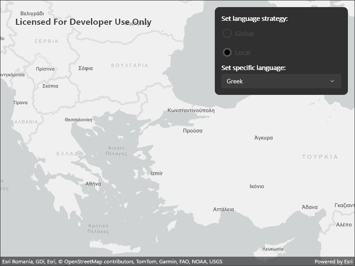
Task: Click the Πρίστινα city label
Action: pos(45,69)
